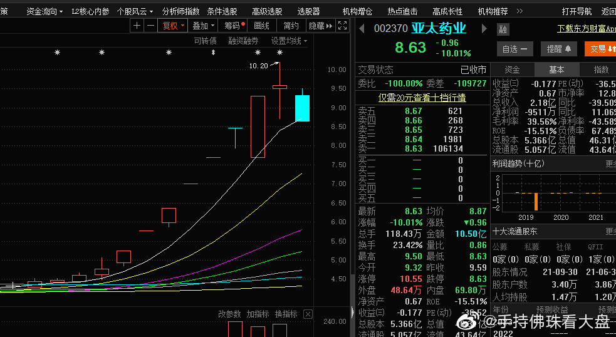This screenshot has width=616, height=337.
Task: Click stock code 002370
Action: point(391,29)
